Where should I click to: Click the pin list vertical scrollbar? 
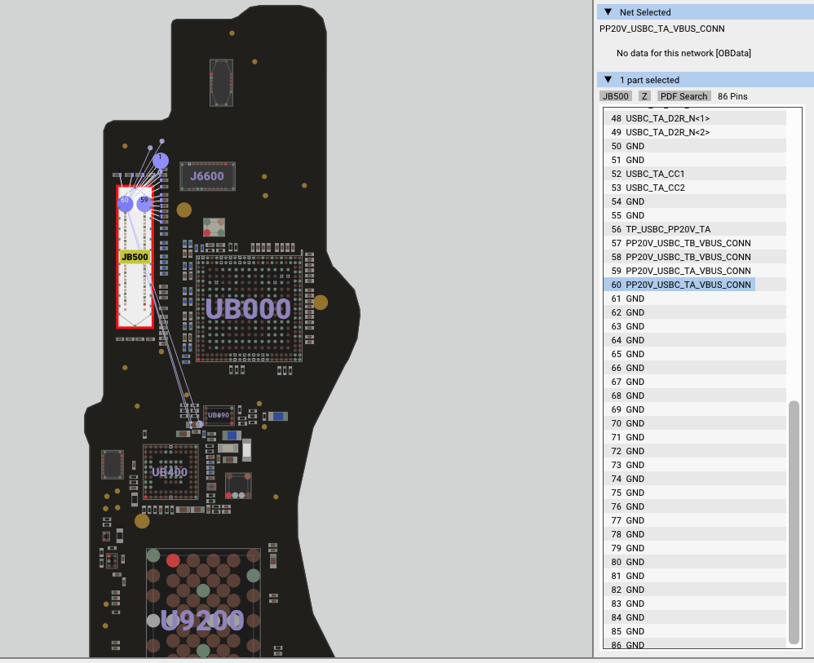[x=794, y=522]
